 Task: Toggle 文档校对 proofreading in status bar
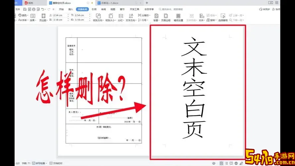(56, 163)
